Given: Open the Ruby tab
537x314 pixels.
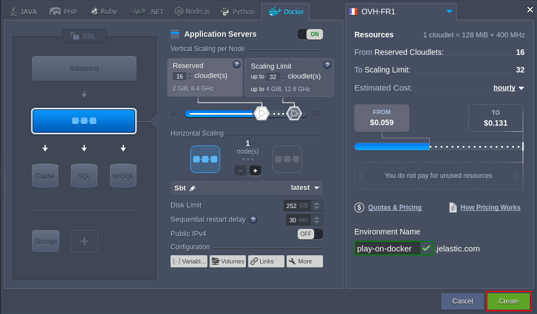Looking at the screenshot, I should pyautogui.click(x=104, y=12).
